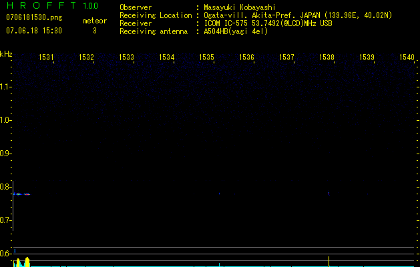Click the meteor count value 3
The height and width of the screenshot is (267, 420).
[x=95, y=31]
